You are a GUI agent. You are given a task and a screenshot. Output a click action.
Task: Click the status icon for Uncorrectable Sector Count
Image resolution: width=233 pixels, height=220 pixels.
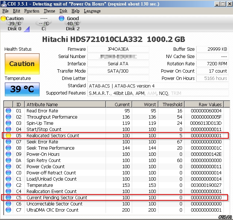[8, 204]
